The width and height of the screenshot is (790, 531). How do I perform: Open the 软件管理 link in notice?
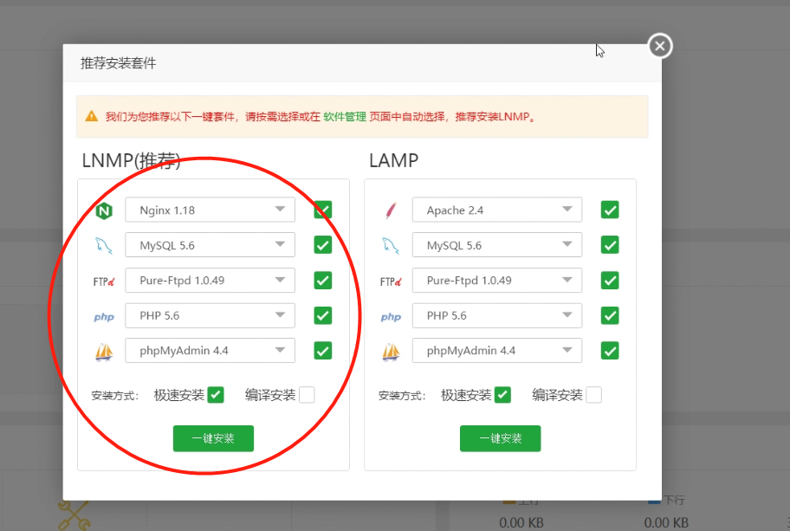pyautogui.click(x=344, y=116)
